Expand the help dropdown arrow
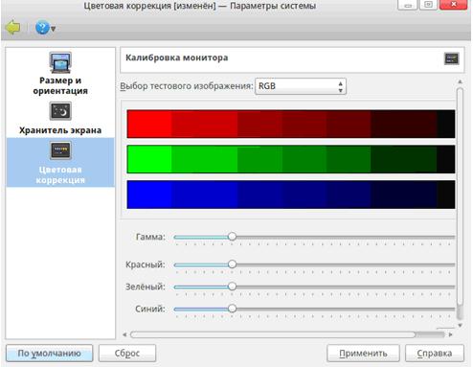 (54, 29)
